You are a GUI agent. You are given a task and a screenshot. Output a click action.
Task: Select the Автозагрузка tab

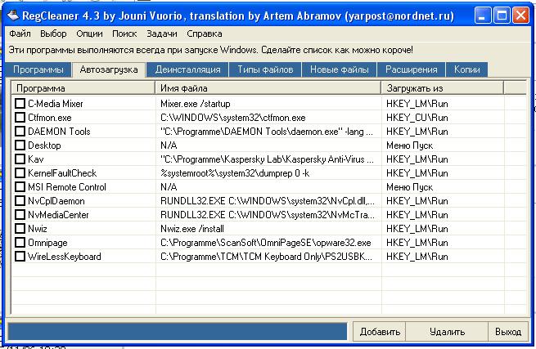(x=109, y=69)
